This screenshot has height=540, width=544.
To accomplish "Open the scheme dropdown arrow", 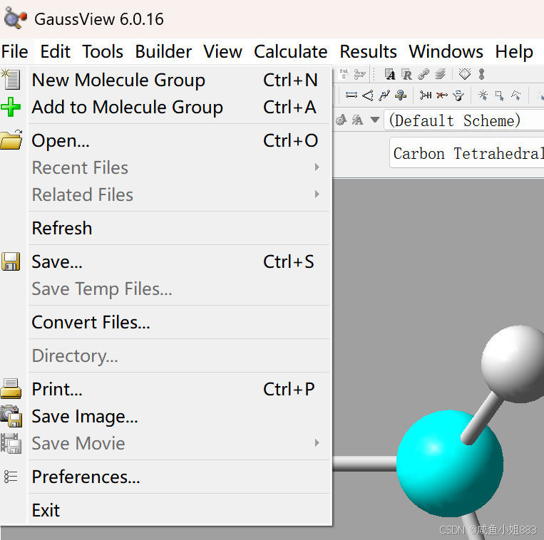I will pos(375,120).
